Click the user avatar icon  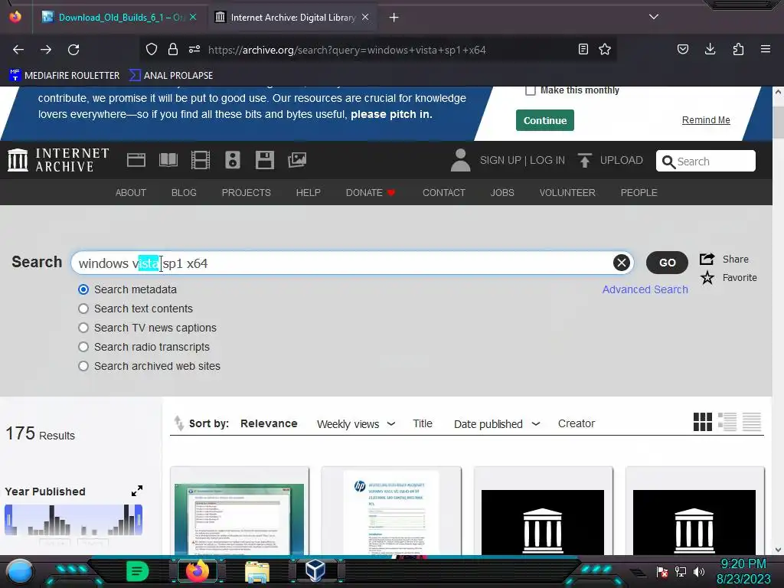460,161
